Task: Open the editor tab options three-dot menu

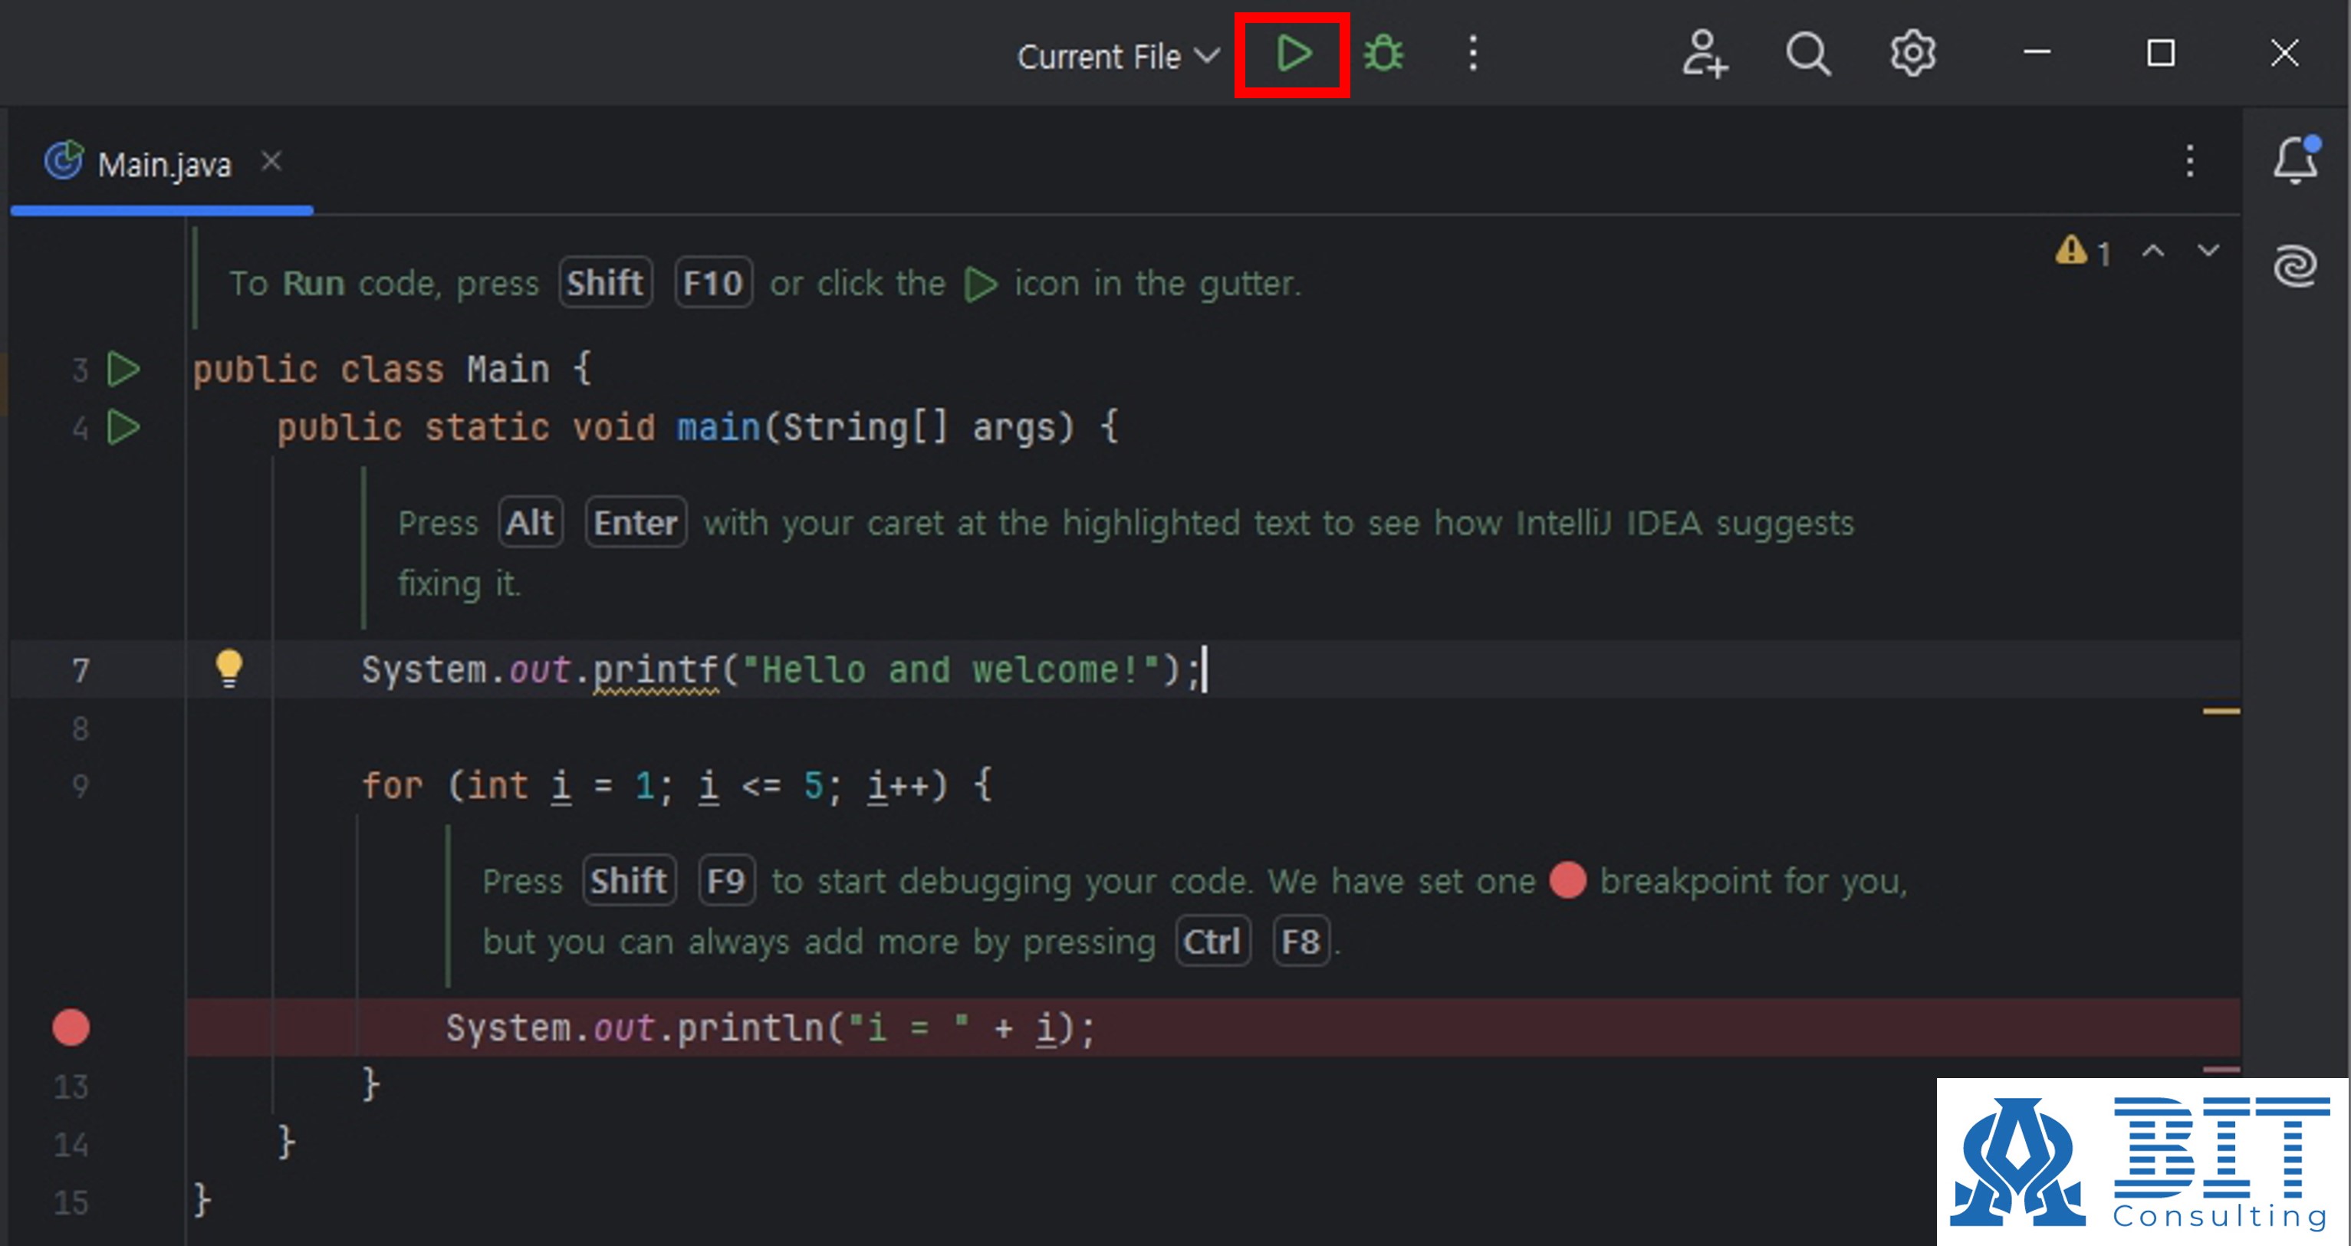Action: pyautogui.click(x=2189, y=162)
